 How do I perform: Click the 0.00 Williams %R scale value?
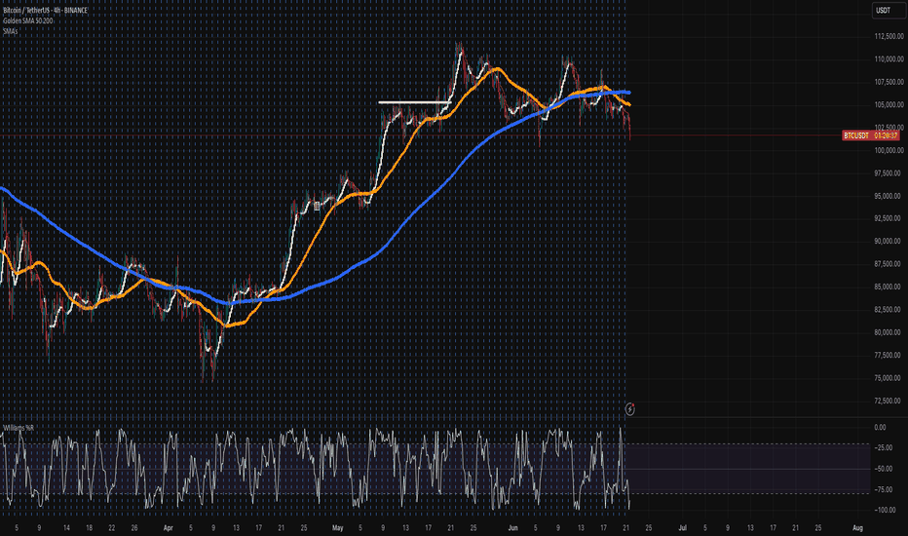(x=880, y=428)
